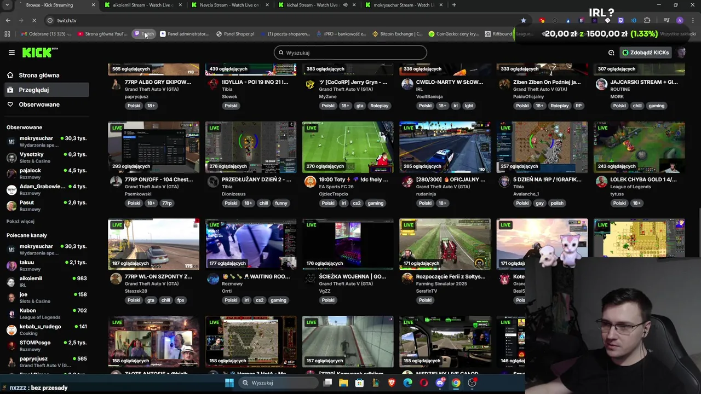The height and width of the screenshot is (394, 701).
Task: Click the Roleplay tag under MyZone stream
Action: pos(379,106)
